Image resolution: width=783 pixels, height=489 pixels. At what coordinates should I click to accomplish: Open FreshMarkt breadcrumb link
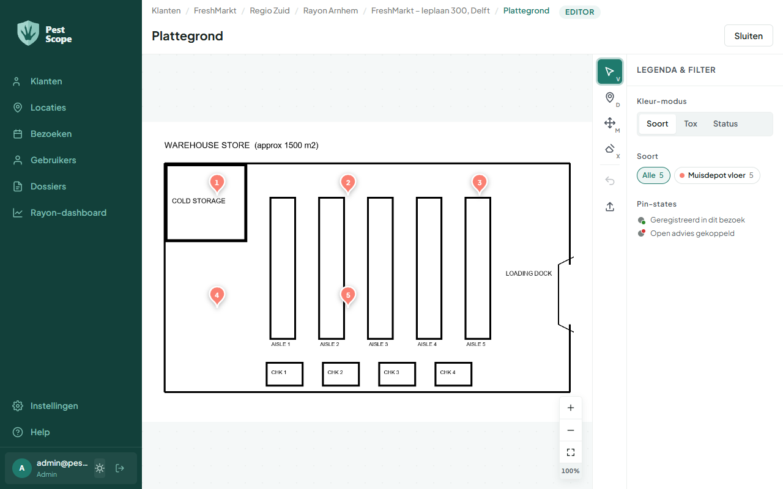click(215, 11)
